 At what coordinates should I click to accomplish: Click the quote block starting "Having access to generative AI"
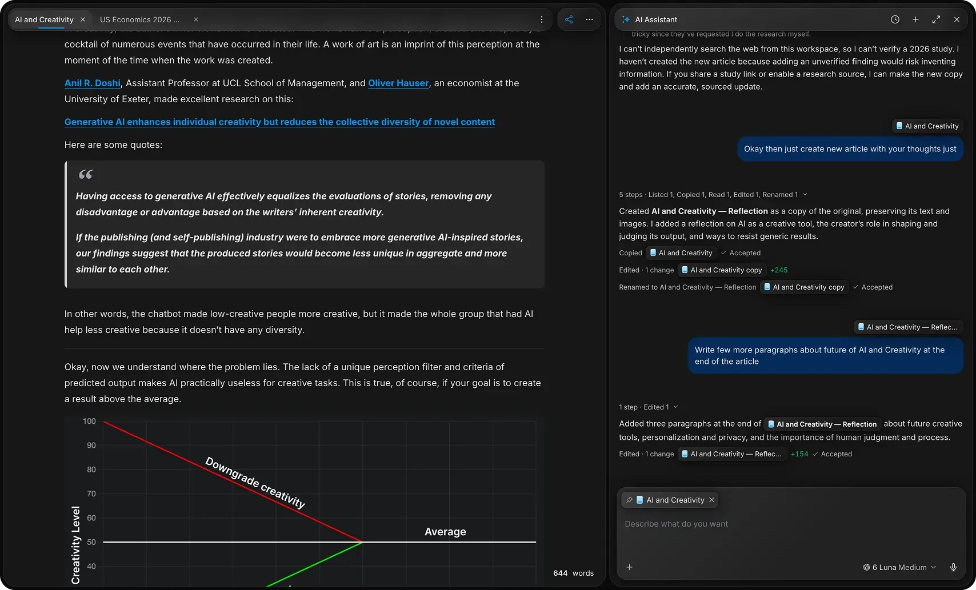[305, 224]
